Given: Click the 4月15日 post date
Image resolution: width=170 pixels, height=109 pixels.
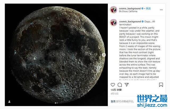Looking at the screenshot, I should point(114,94).
